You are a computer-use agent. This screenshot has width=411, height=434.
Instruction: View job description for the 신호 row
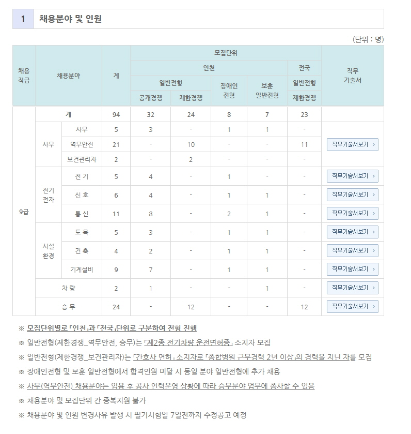pyautogui.click(x=352, y=195)
